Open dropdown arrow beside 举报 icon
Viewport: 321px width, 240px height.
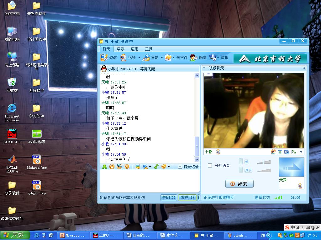click(218, 58)
